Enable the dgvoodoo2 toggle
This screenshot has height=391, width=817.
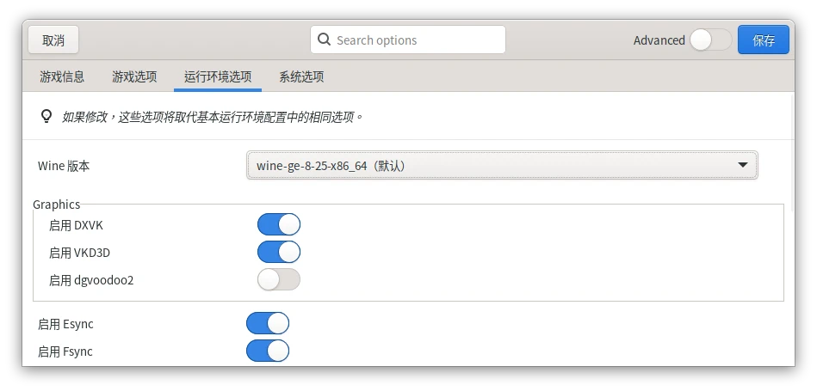coord(278,280)
